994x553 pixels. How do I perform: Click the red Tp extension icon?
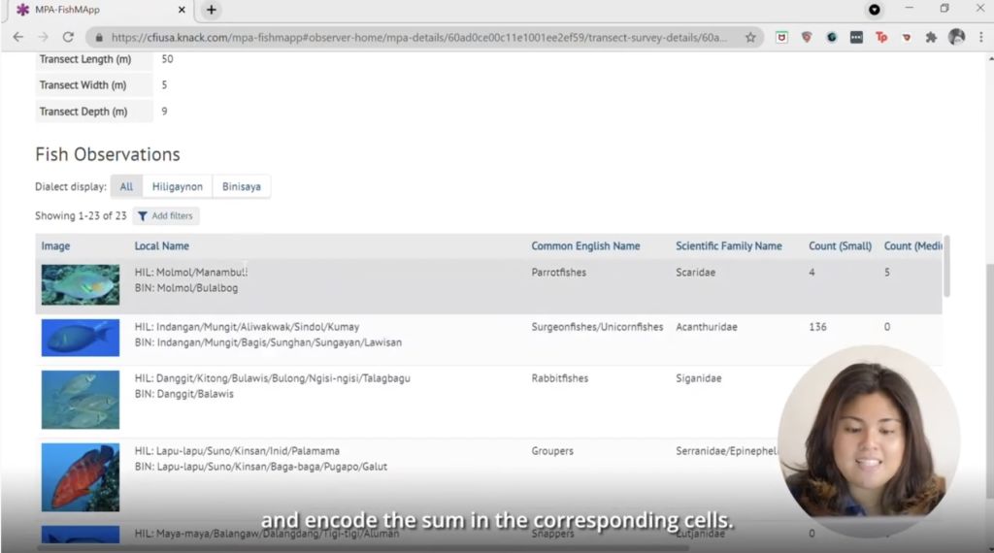click(x=881, y=37)
